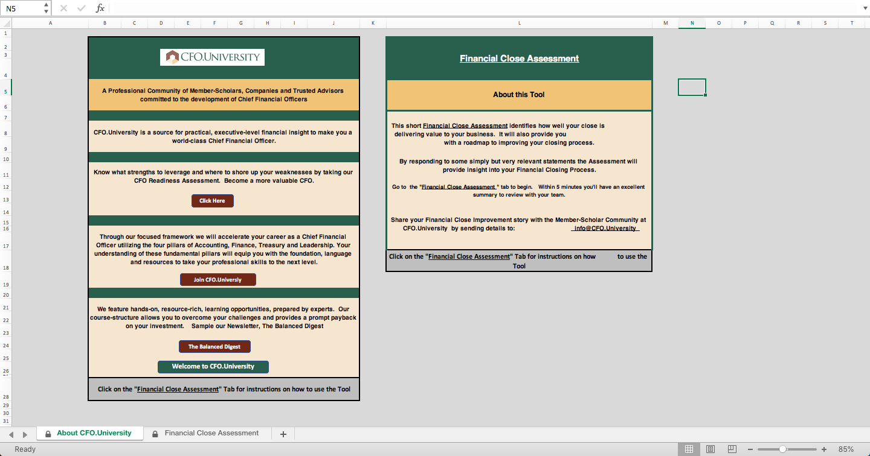The height and width of the screenshot is (456, 870).
Task: Click the 'Welcome to CFO.University' button
Action: click(213, 367)
